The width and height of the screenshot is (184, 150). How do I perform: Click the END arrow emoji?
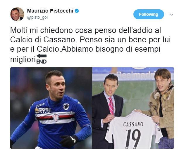tap(42, 59)
